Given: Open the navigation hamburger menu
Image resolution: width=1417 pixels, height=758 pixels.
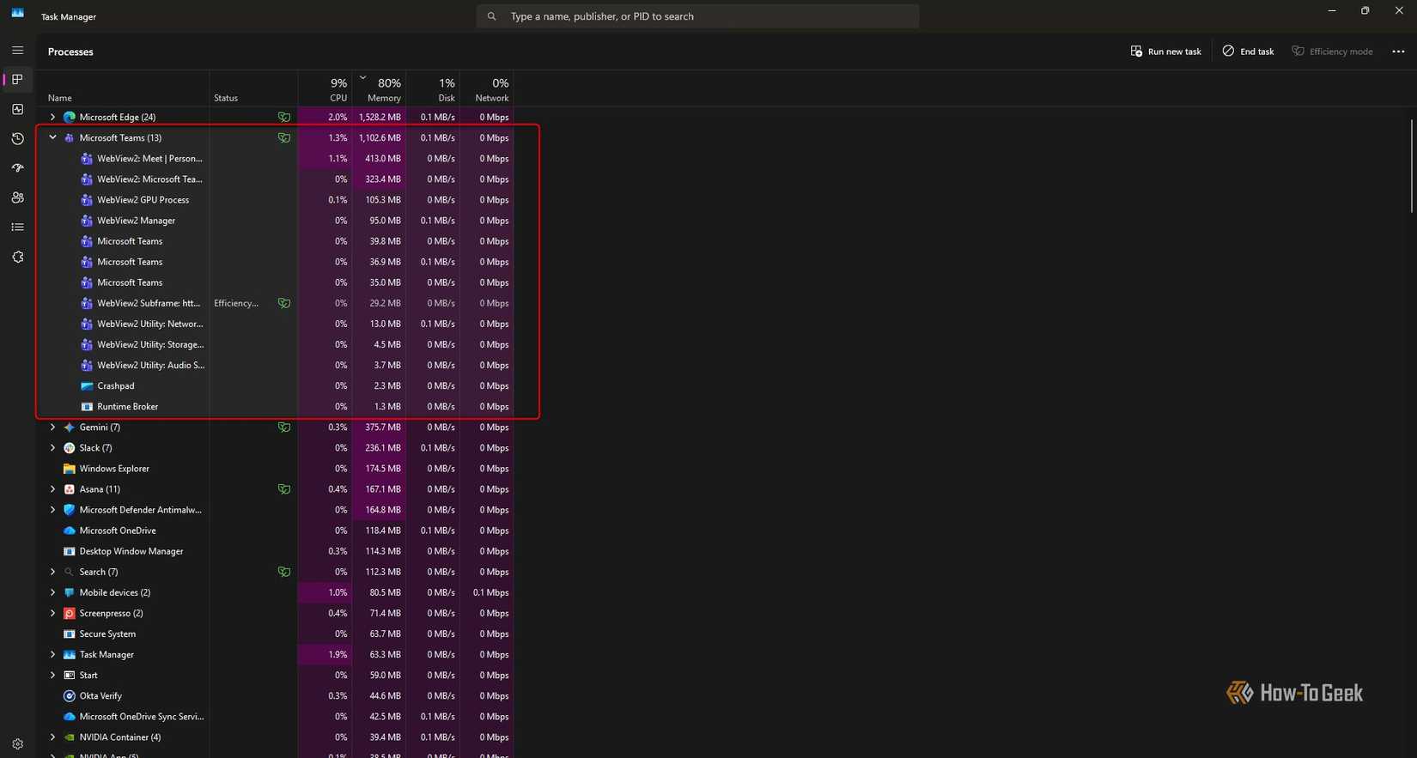Looking at the screenshot, I should point(17,51).
